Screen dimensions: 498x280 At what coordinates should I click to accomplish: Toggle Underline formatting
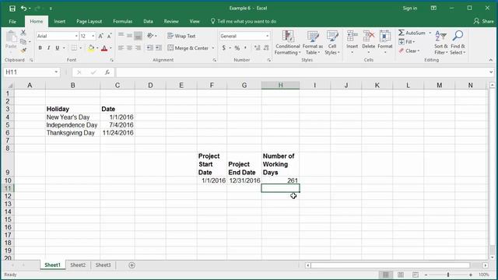click(57, 48)
